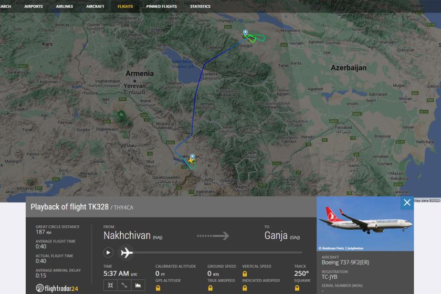This screenshot has height=294, width=441.
Task: Click the Nakhchivan (NAJ) origin airport
Action: (x=133, y=236)
